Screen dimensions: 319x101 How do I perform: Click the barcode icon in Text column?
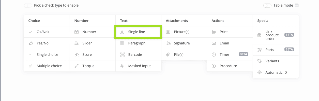(x=122, y=55)
